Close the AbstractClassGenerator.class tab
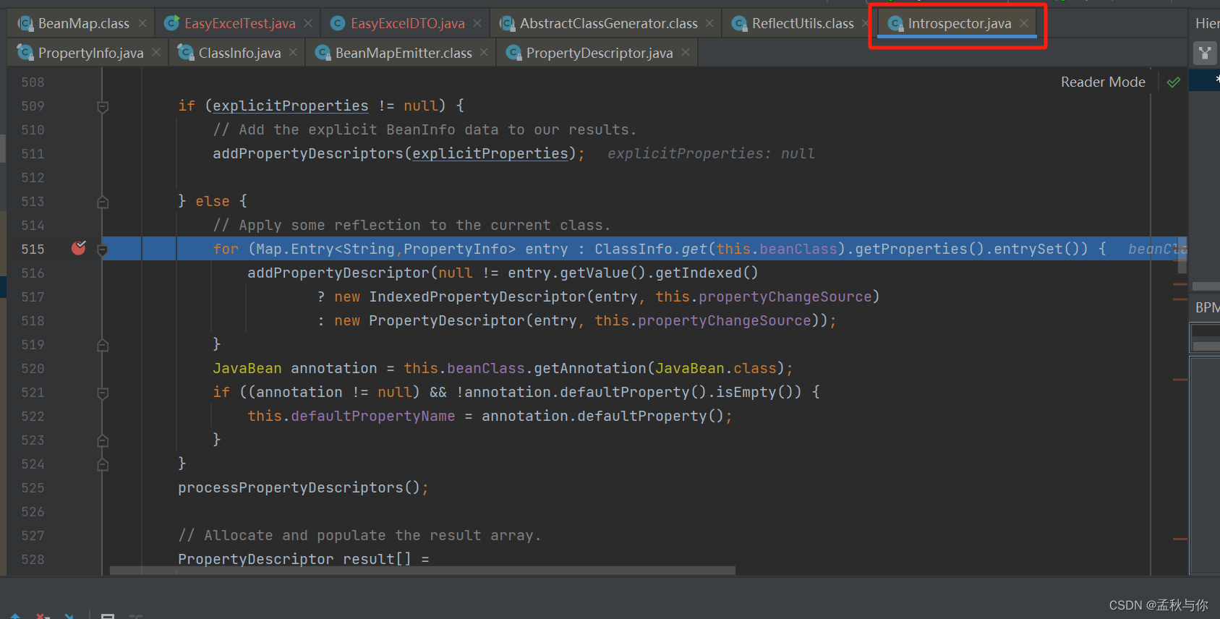Image resolution: width=1220 pixels, height=619 pixels. coord(709,23)
